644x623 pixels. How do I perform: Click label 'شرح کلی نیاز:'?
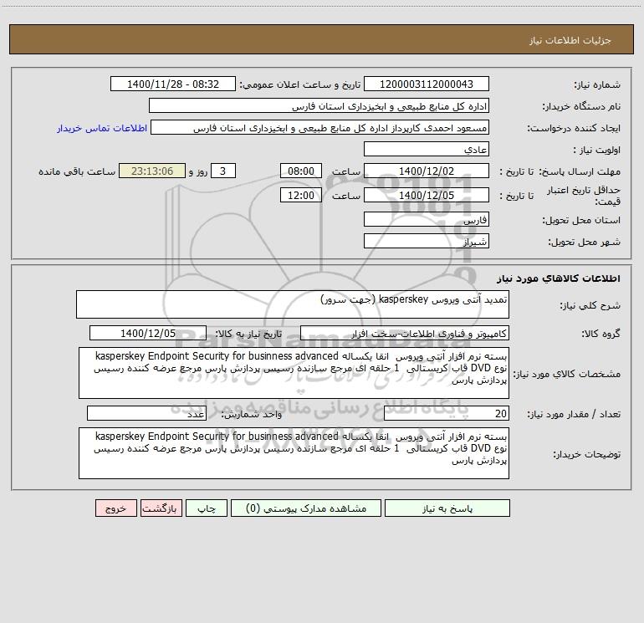pyautogui.click(x=590, y=305)
